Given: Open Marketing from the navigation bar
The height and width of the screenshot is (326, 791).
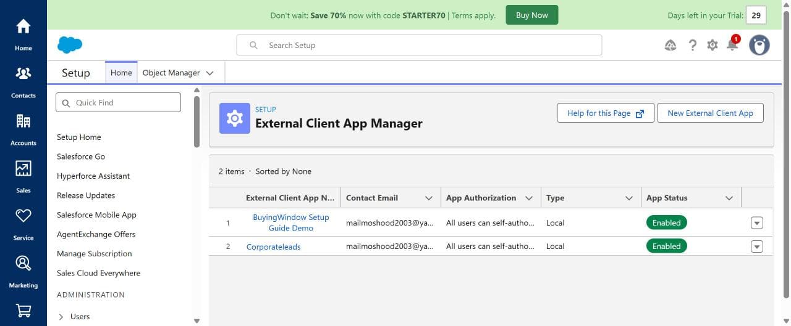Looking at the screenshot, I should pos(23,272).
